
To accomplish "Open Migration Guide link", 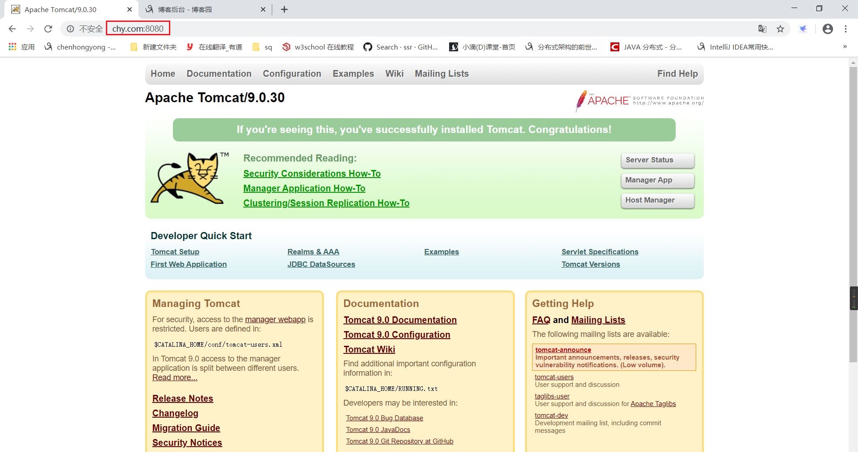I will [186, 428].
